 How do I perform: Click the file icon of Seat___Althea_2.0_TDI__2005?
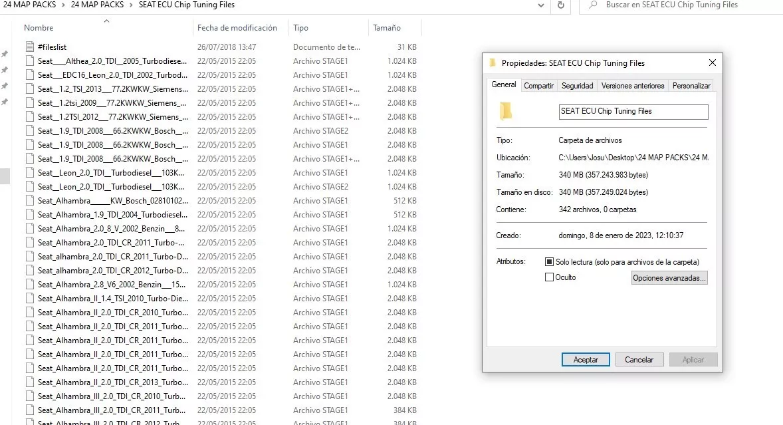coord(30,61)
